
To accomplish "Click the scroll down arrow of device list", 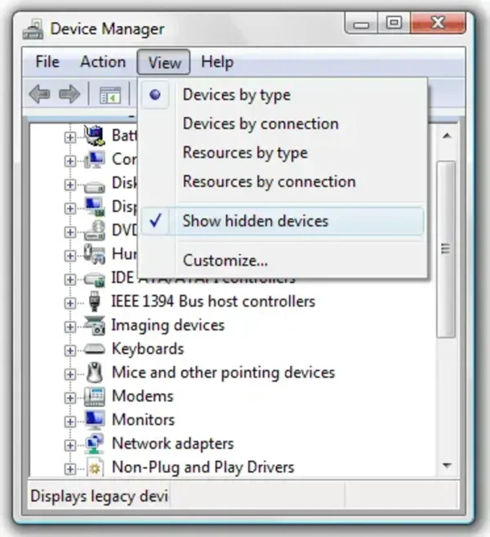I will tap(447, 465).
